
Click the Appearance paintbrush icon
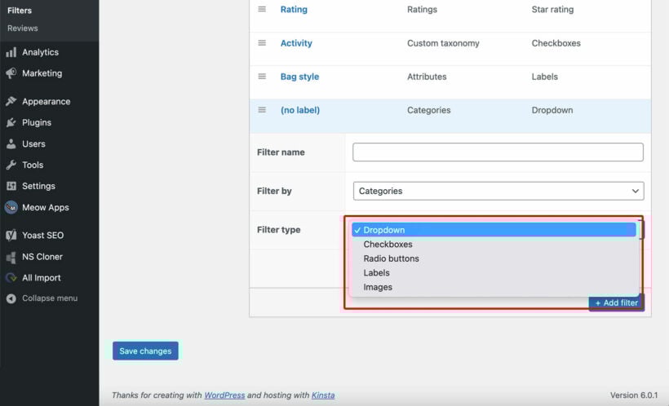11,101
